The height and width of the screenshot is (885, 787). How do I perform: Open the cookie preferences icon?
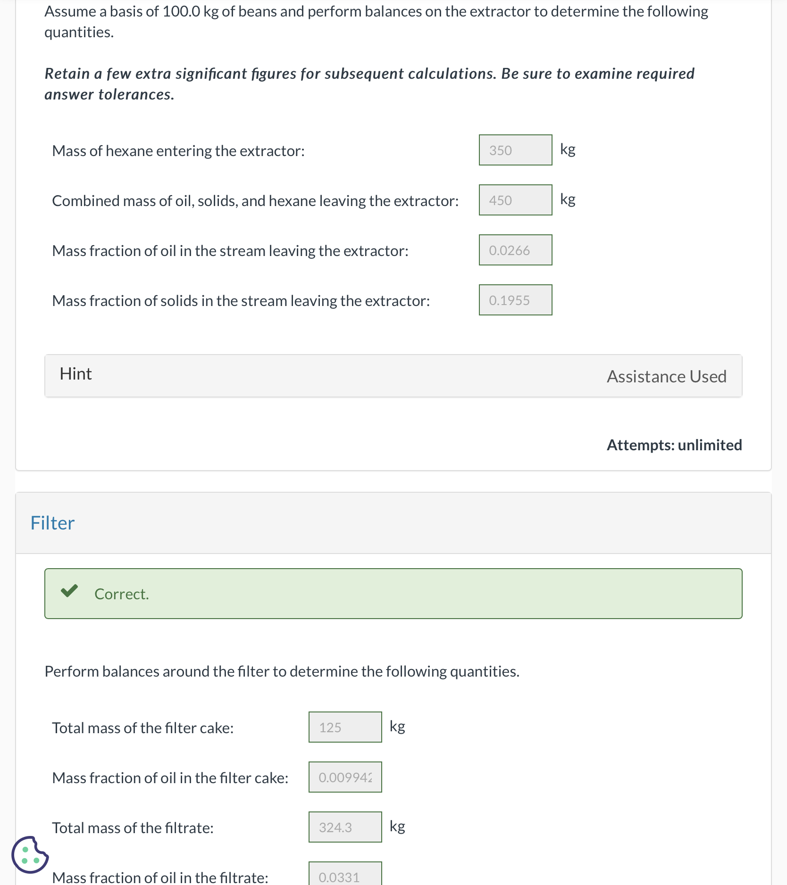[x=30, y=854]
